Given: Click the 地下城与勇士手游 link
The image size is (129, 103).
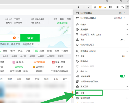Looking at the screenshot, I should point(19,71).
